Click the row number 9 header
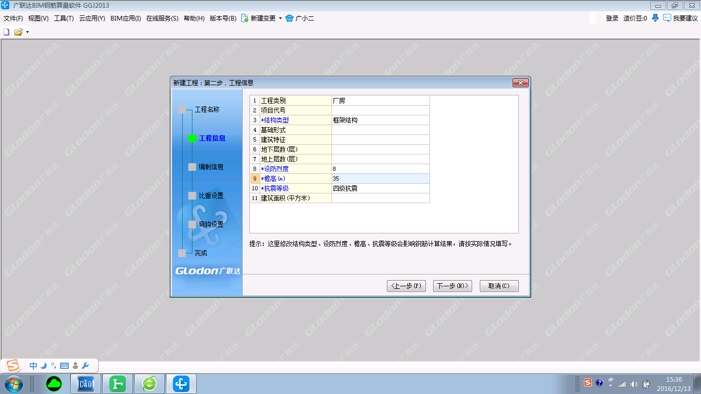The height and width of the screenshot is (394, 701). click(x=255, y=179)
